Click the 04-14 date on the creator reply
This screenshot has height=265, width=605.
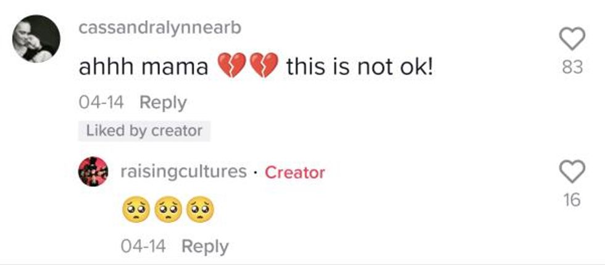(x=143, y=247)
